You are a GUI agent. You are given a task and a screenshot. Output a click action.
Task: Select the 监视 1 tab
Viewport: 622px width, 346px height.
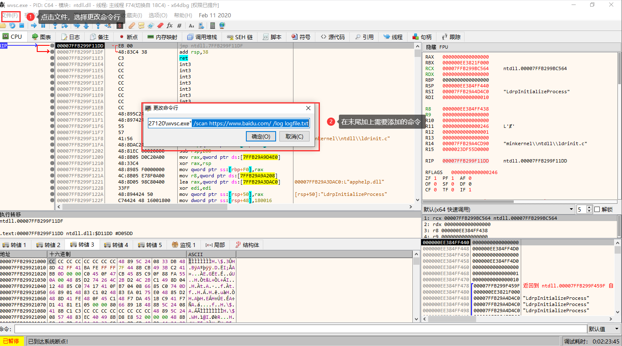(x=184, y=245)
